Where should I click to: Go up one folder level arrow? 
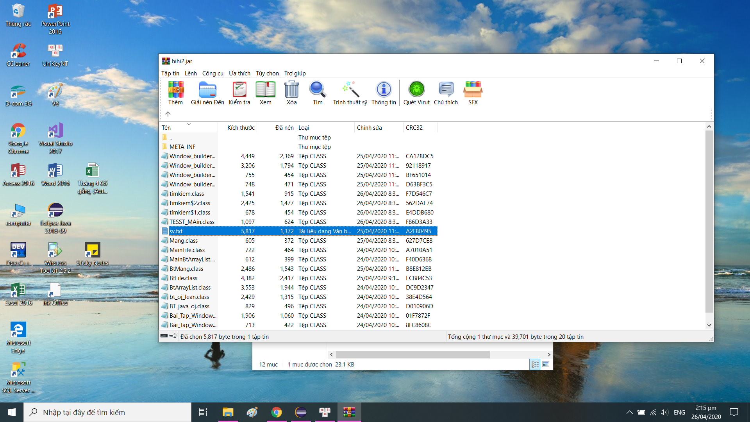coord(168,114)
